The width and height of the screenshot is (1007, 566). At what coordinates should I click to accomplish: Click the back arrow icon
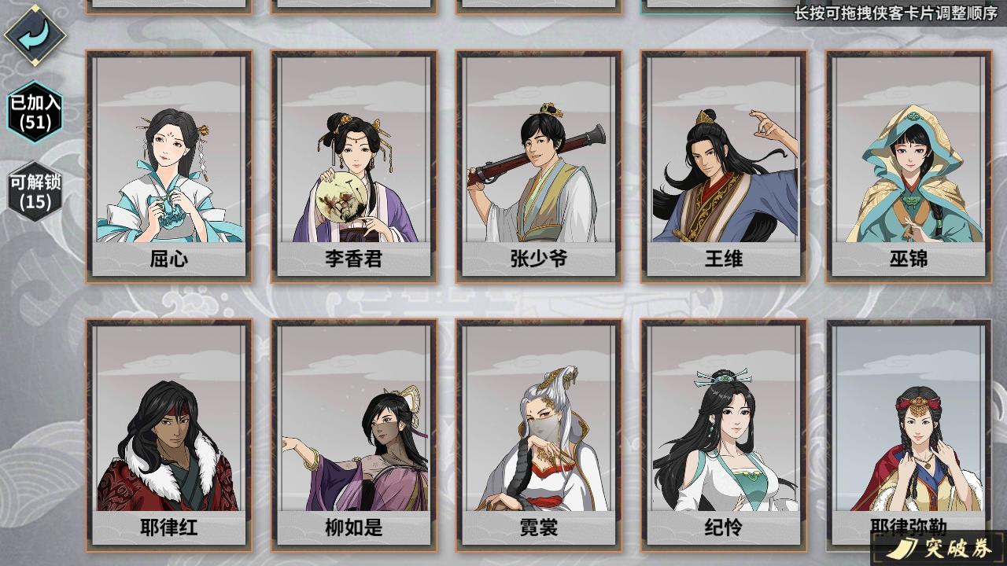point(35,34)
